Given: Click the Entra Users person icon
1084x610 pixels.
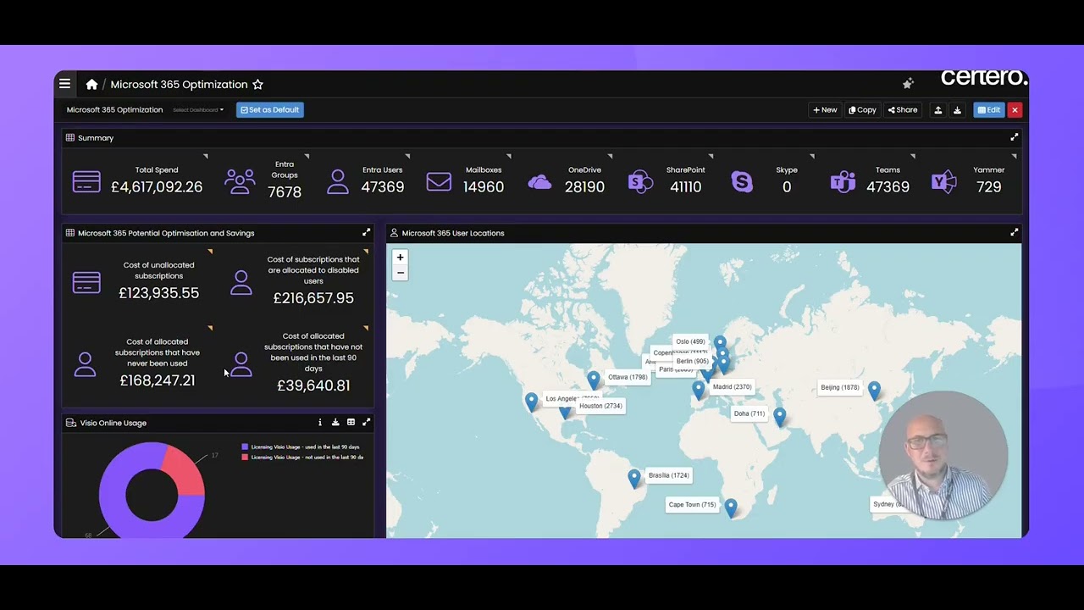Looking at the screenshot, I should [x=338, y=181].
